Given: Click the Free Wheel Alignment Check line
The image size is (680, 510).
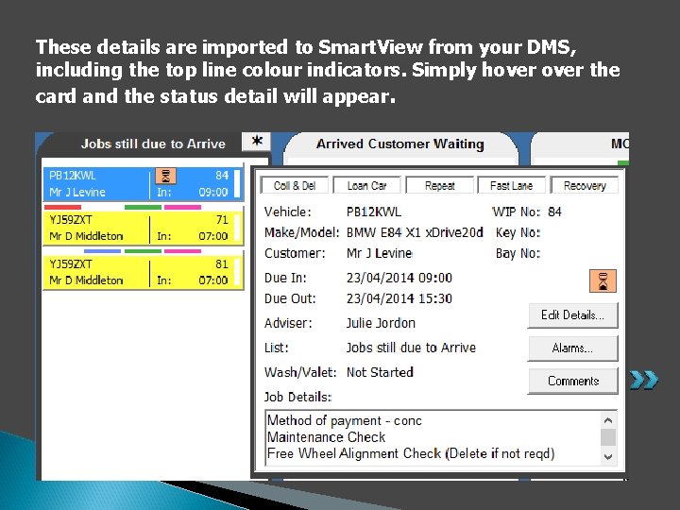Looking at the screenshot, I should pyautogui.click(x=411, y=453).
